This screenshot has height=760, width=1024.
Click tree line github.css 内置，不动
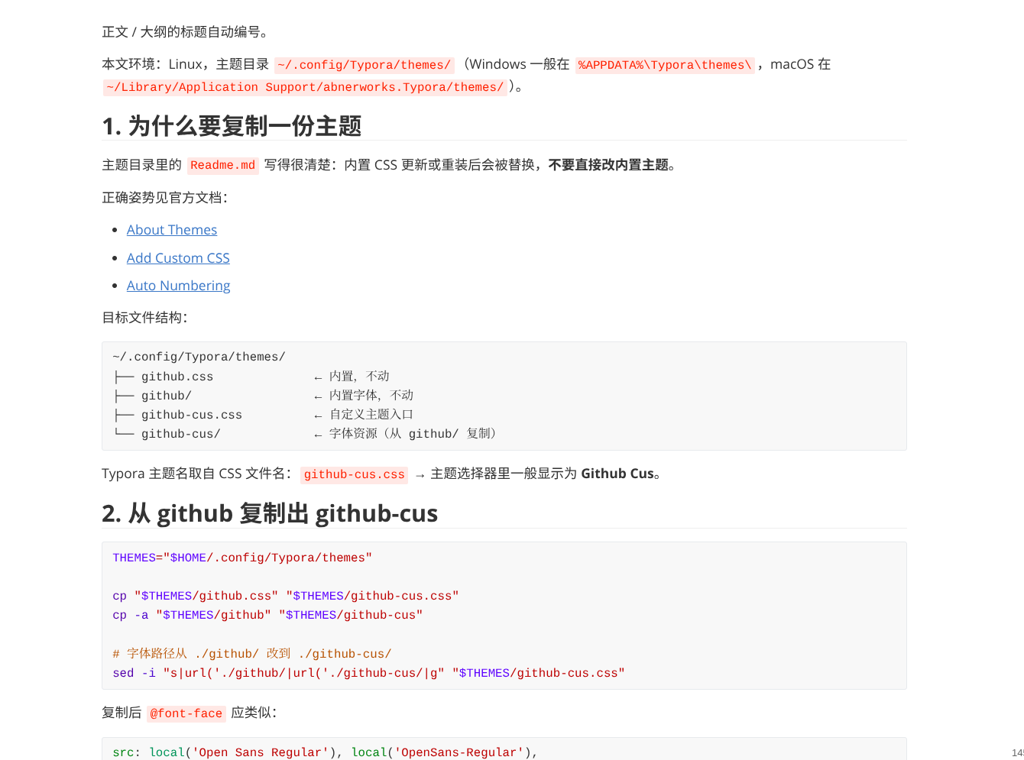coord(251,377)
